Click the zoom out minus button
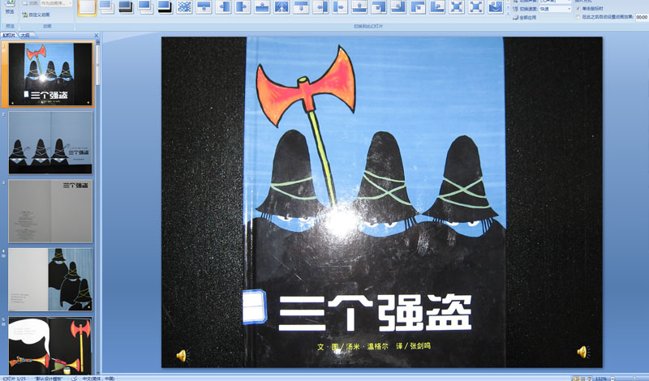The width and height of the screenshot is (649, 381). click(612, 379)
